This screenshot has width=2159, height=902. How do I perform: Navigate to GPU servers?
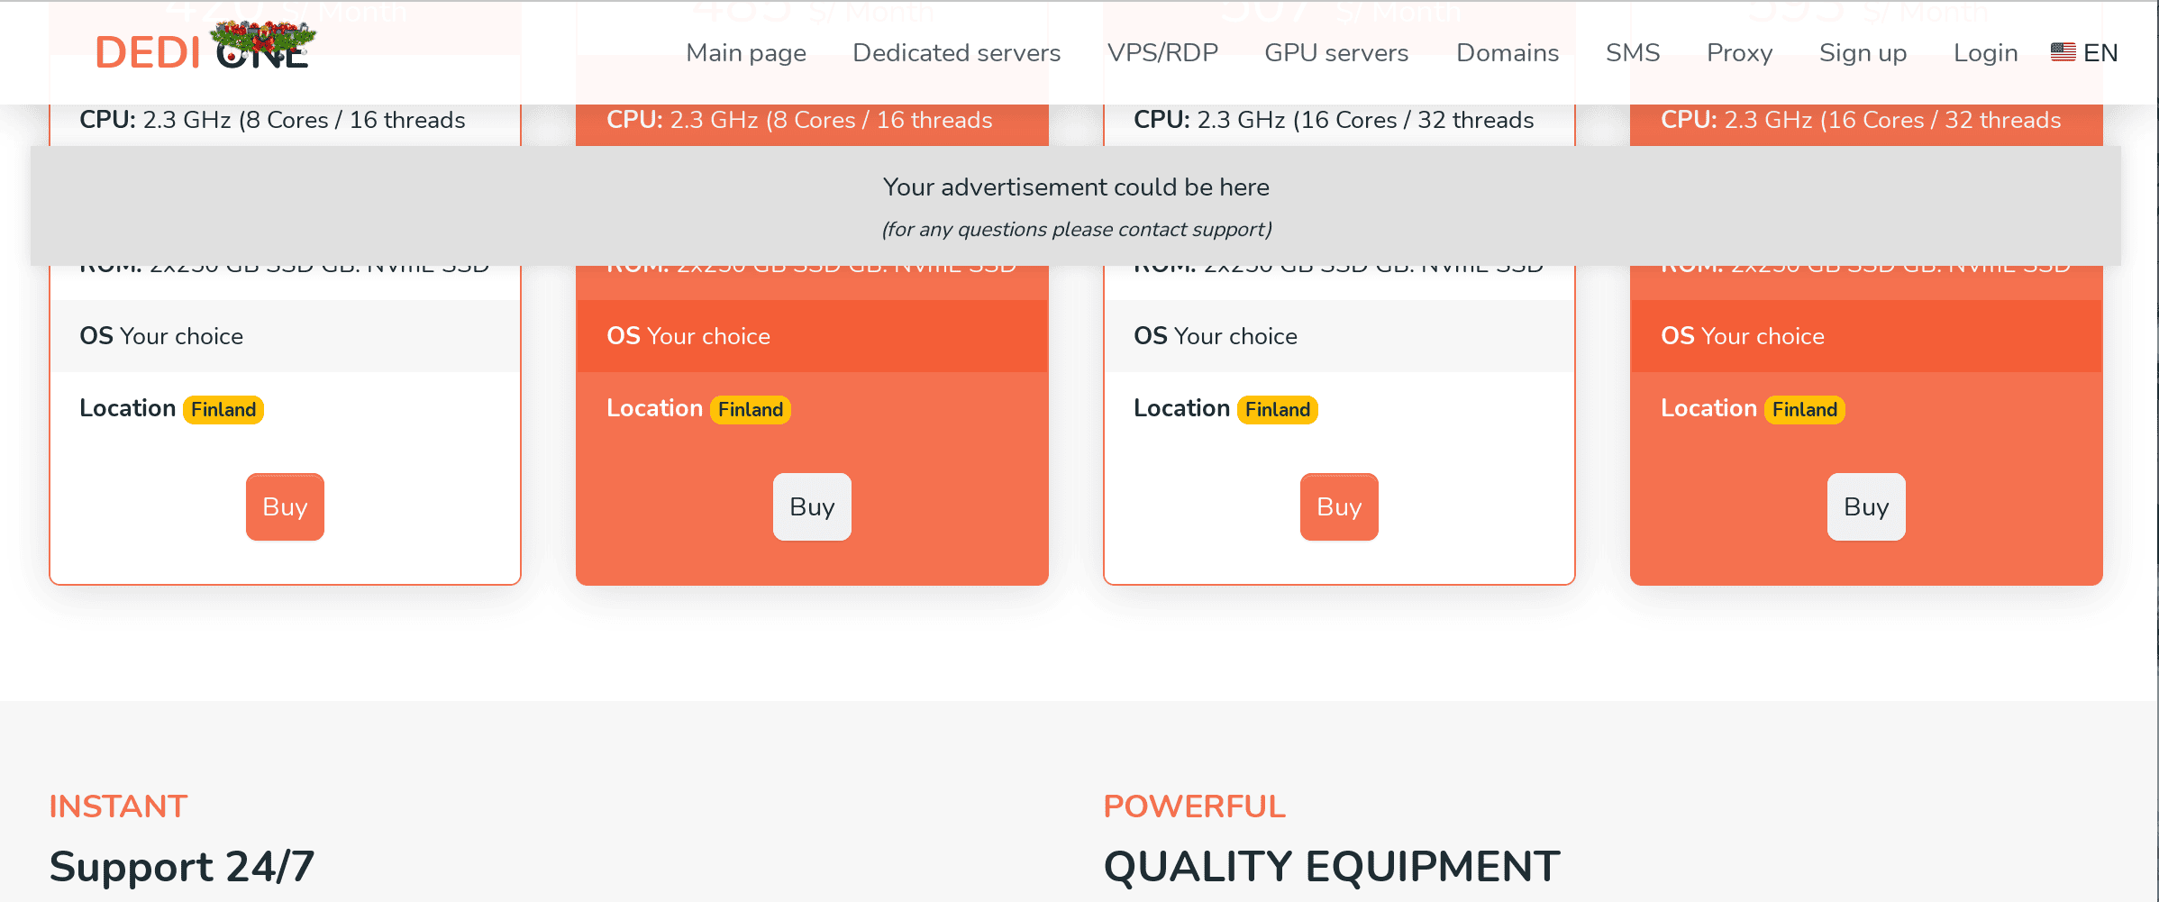coord(1336,52)
